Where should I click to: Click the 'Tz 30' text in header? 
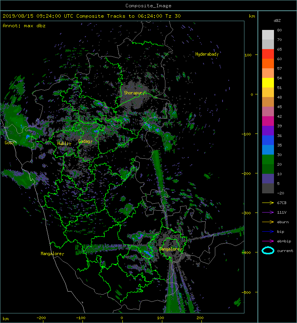pyautogui.click(x=173, y=16)
